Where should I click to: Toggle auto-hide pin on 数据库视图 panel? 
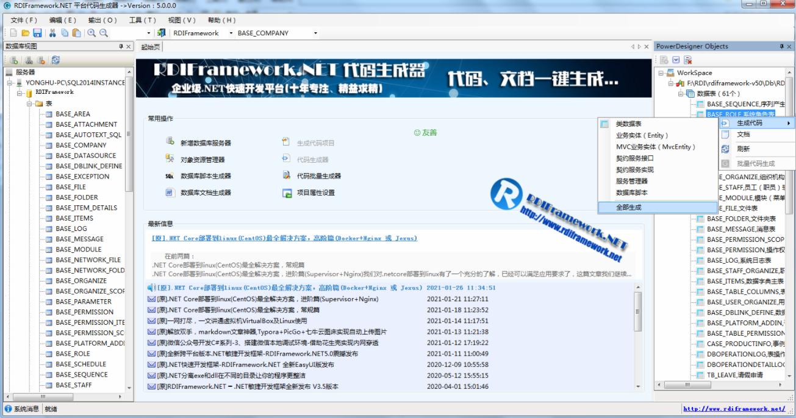pyautogui.click(x=121, y=46)
